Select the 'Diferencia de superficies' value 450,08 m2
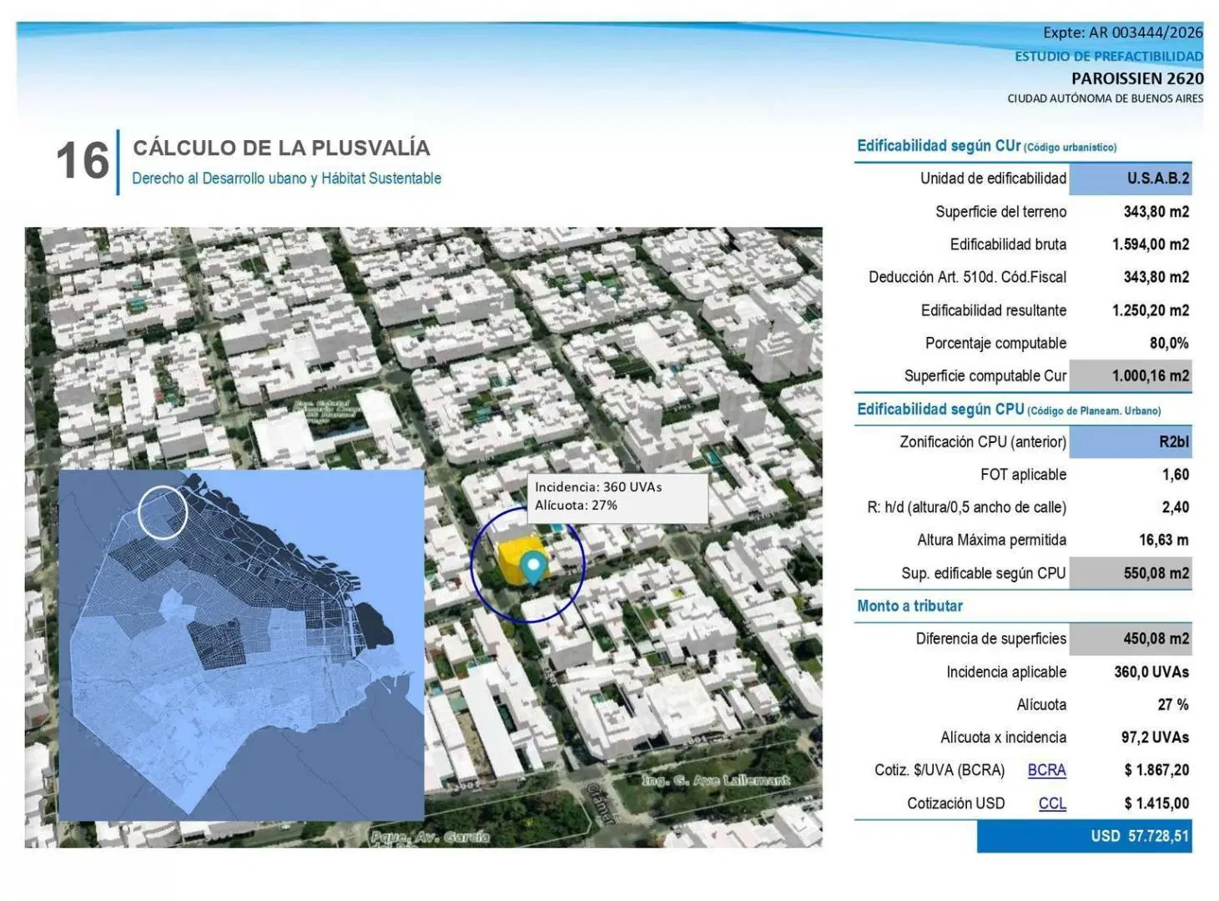The width and height of the screenshot is (1219, 901). click(x=1131, y=639)
